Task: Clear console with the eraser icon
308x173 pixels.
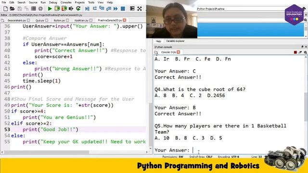Action: tap(300, 52)
